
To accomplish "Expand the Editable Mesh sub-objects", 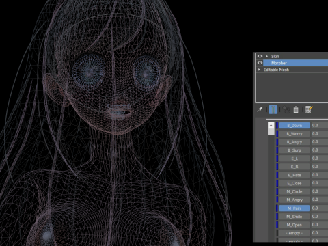I will [x=259, y=70].
